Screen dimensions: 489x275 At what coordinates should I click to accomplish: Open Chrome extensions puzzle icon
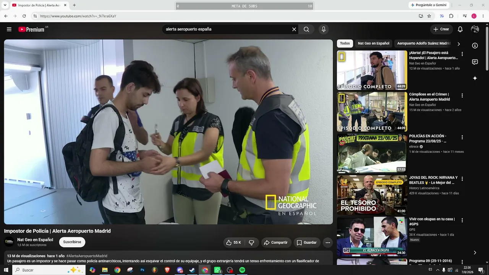(451, 16)
